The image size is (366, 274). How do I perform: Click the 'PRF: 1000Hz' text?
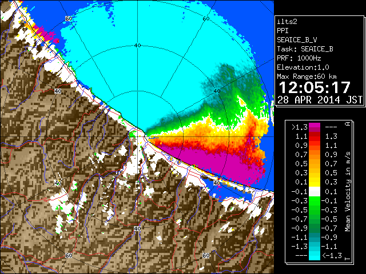pyautogui.click(x=299, y=58)
